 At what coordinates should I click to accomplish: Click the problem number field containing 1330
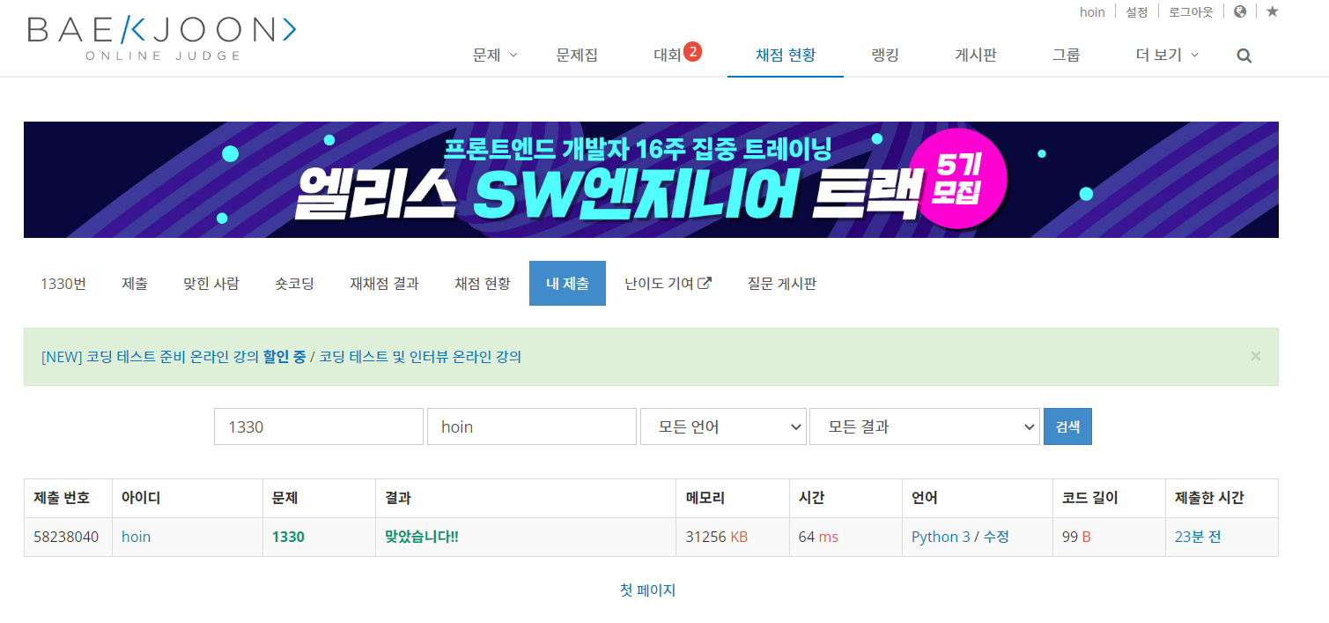[x=319, y=426]
